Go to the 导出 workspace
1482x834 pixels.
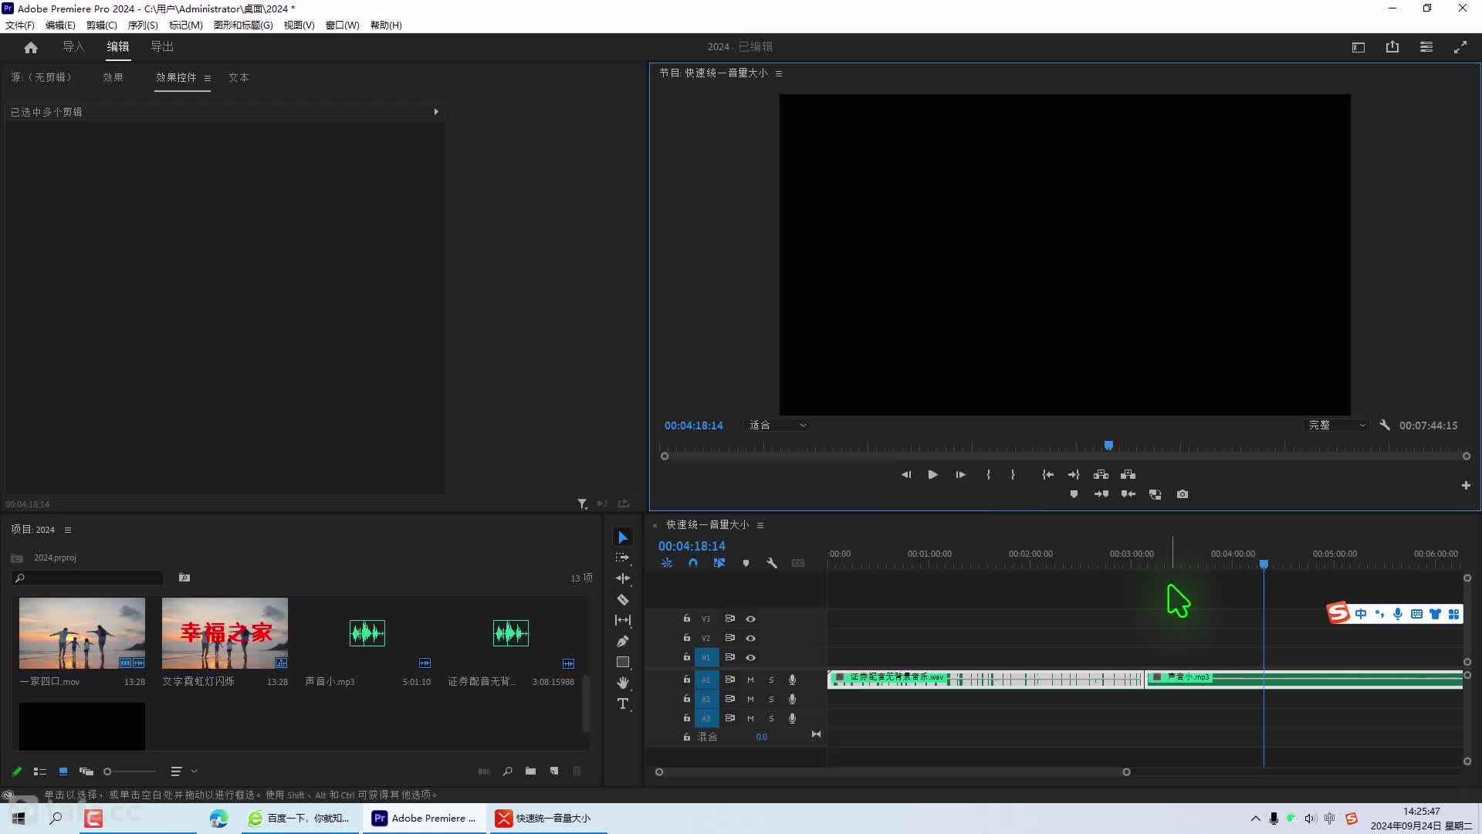tap(162, 46)
